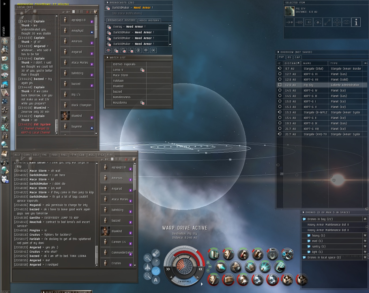Click the speed gauge showing Warping
Viewport: 369px width, 293px height.
pos(184,281)
